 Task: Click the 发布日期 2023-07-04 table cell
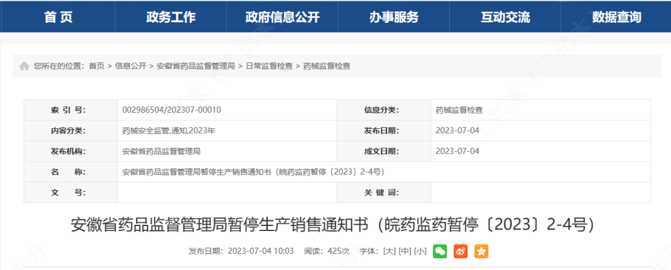click(541, 131)
